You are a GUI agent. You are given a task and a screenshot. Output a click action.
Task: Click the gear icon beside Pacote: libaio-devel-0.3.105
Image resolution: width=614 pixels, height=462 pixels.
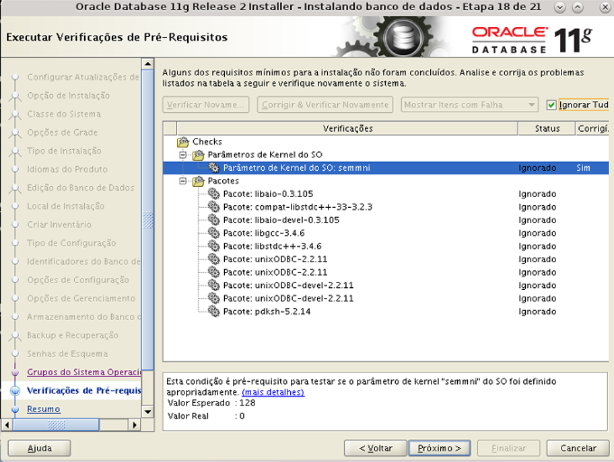pos(214,220)
